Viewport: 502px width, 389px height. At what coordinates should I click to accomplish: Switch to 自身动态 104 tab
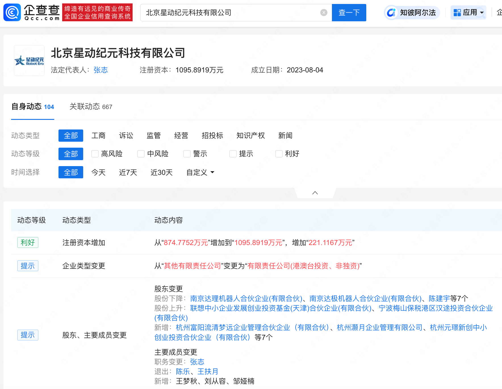click(x=33, y=107)
